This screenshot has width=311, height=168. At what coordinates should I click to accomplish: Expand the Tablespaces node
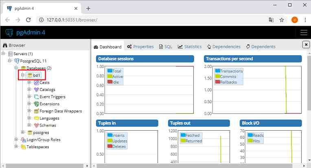[16, 146]
